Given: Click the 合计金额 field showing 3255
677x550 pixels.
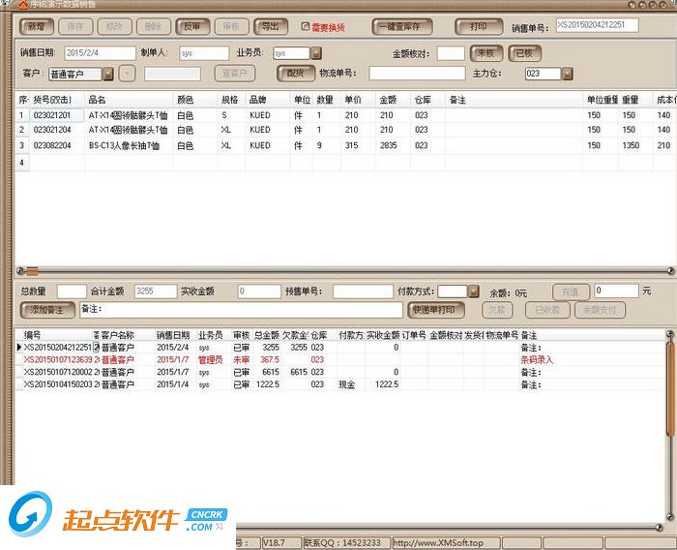Looking at the screenshot, I should pos(156,291).
